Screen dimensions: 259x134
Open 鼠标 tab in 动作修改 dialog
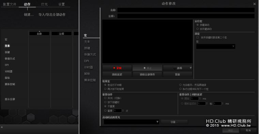(87, 74)
